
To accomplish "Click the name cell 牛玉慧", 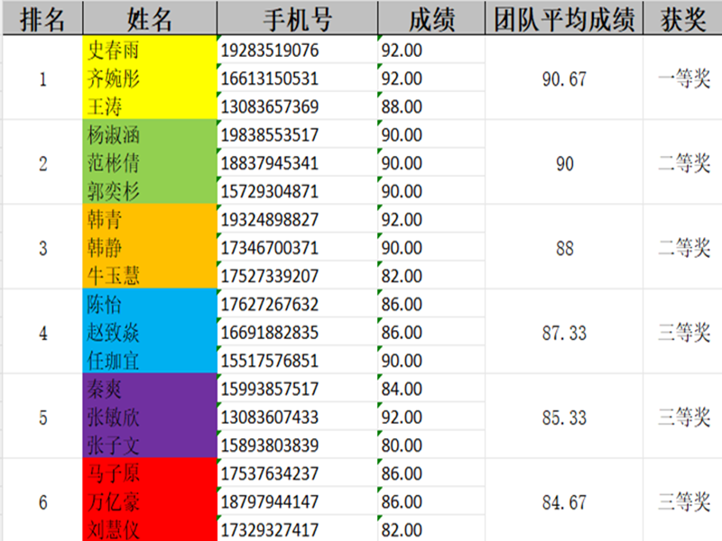I will [x=150, y=275].
